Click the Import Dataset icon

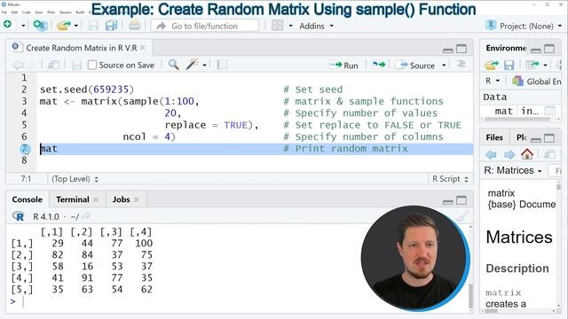(x=532, y=65)
